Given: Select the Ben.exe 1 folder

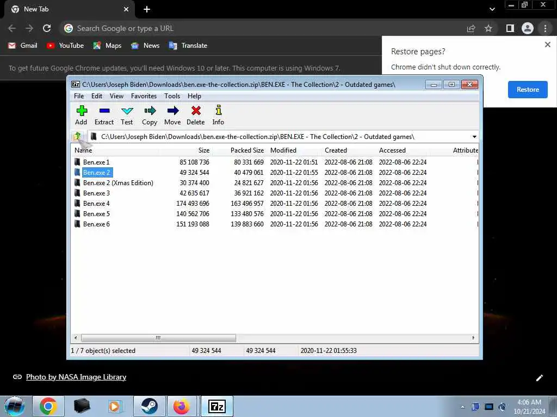Looking at the screenshot, I should tap(96, 162).
